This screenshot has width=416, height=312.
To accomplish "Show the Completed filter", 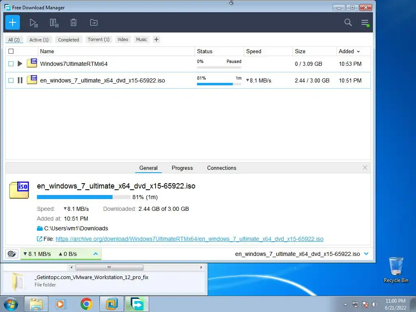I will [x=68, y=39].
